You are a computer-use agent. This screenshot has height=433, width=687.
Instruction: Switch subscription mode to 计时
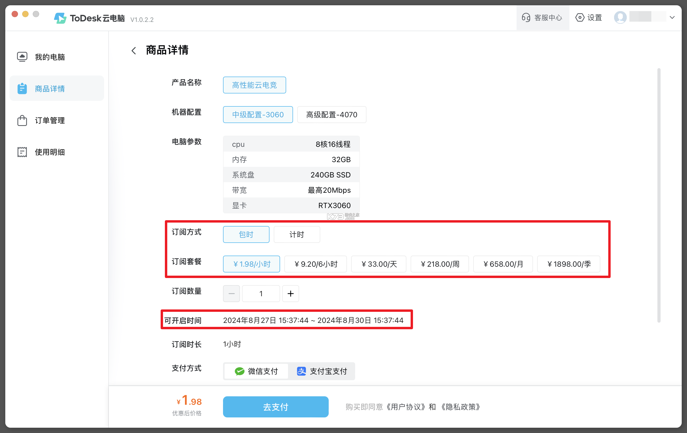296,234
